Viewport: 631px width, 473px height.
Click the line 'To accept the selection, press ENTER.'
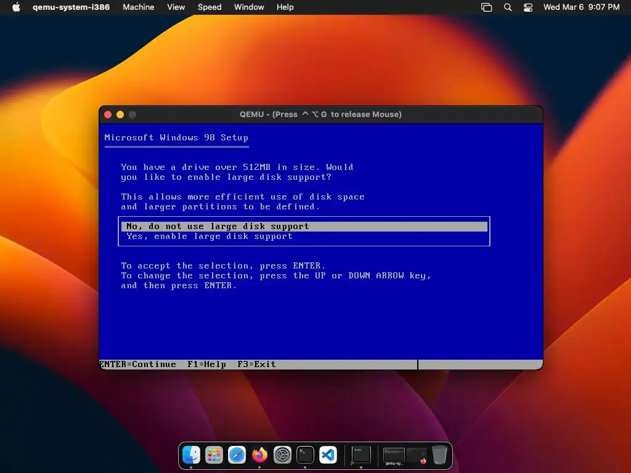pos(223,266)
